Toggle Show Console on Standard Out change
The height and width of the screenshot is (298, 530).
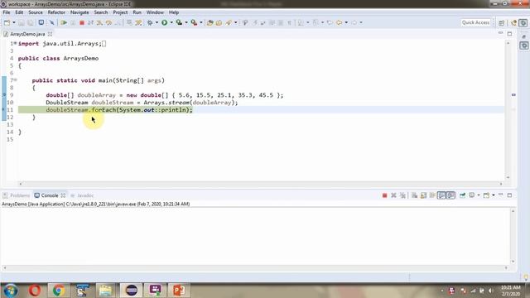click(441, 195)
